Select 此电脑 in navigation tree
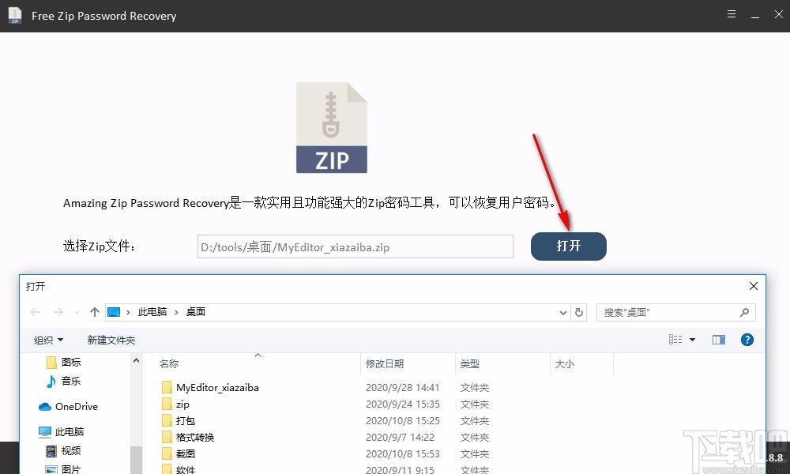Viewport: 790px width, 474px height. pos(69,431)
